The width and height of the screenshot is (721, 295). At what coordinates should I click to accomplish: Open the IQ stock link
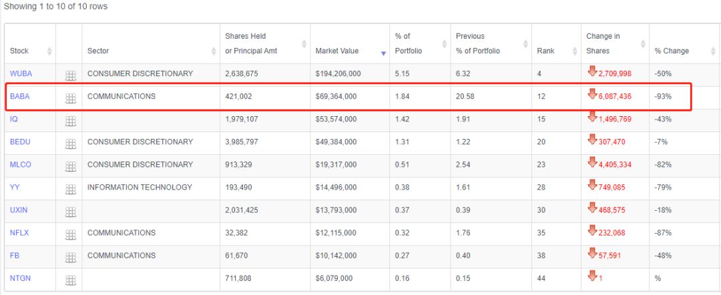point(14,119)
